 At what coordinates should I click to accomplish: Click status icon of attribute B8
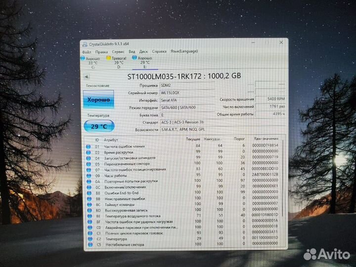[x=89, y=193]
